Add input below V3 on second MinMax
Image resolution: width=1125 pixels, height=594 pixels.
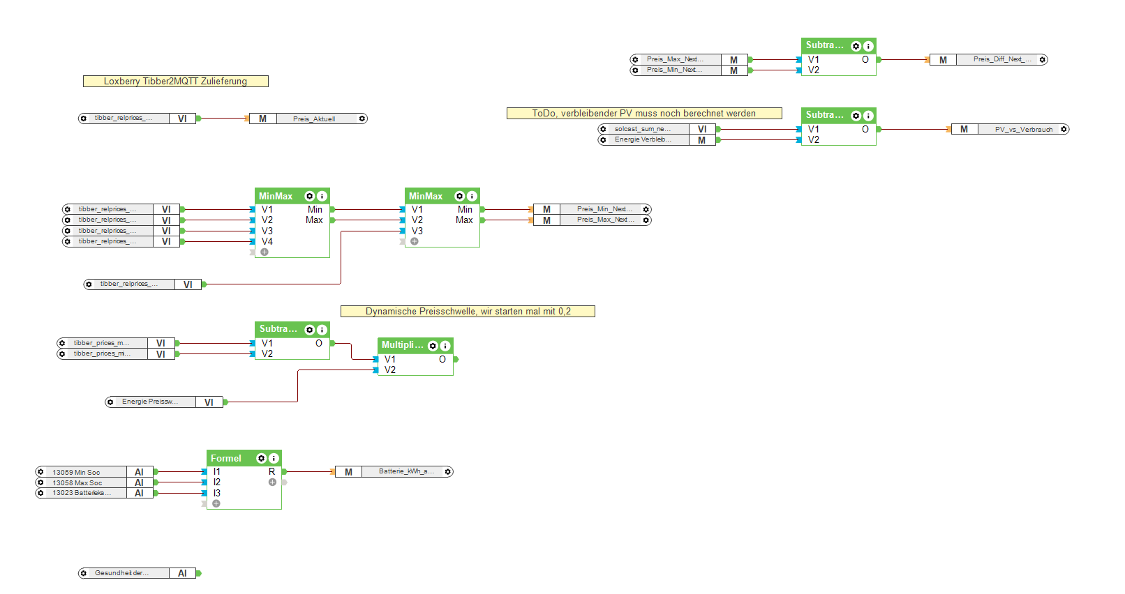(415, 242)
